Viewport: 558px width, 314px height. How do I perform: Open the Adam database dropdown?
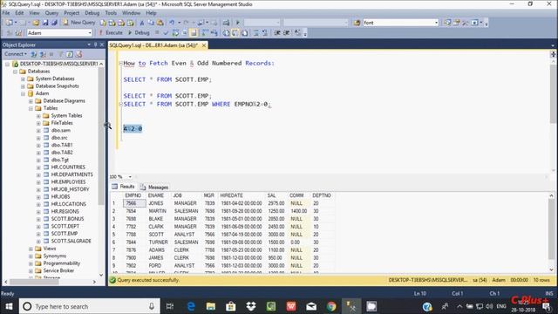tap(90, 33)
